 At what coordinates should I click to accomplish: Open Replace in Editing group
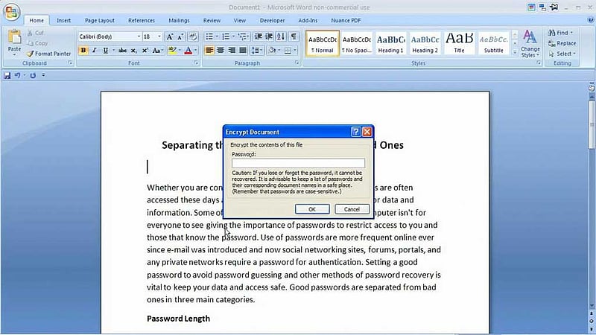pos(562,43)
